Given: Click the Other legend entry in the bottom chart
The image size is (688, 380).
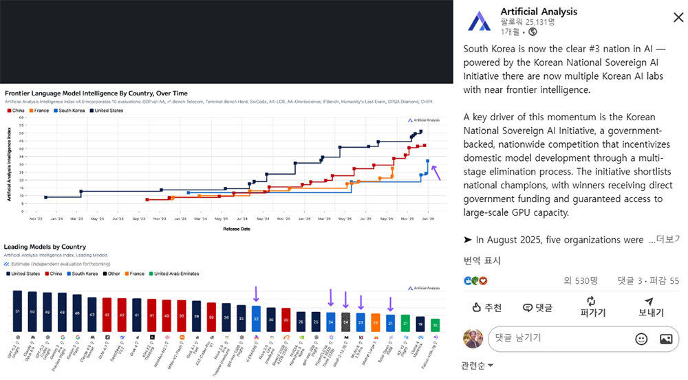Looking at the screenshot, I should 111,274.
